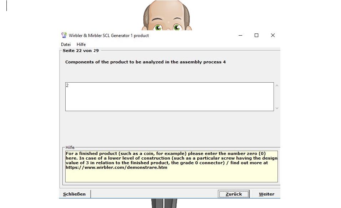The width and height of the screenshot is (341, 208).
Task: Proceed with the Weiter button
Action: [x=266, y=194]
